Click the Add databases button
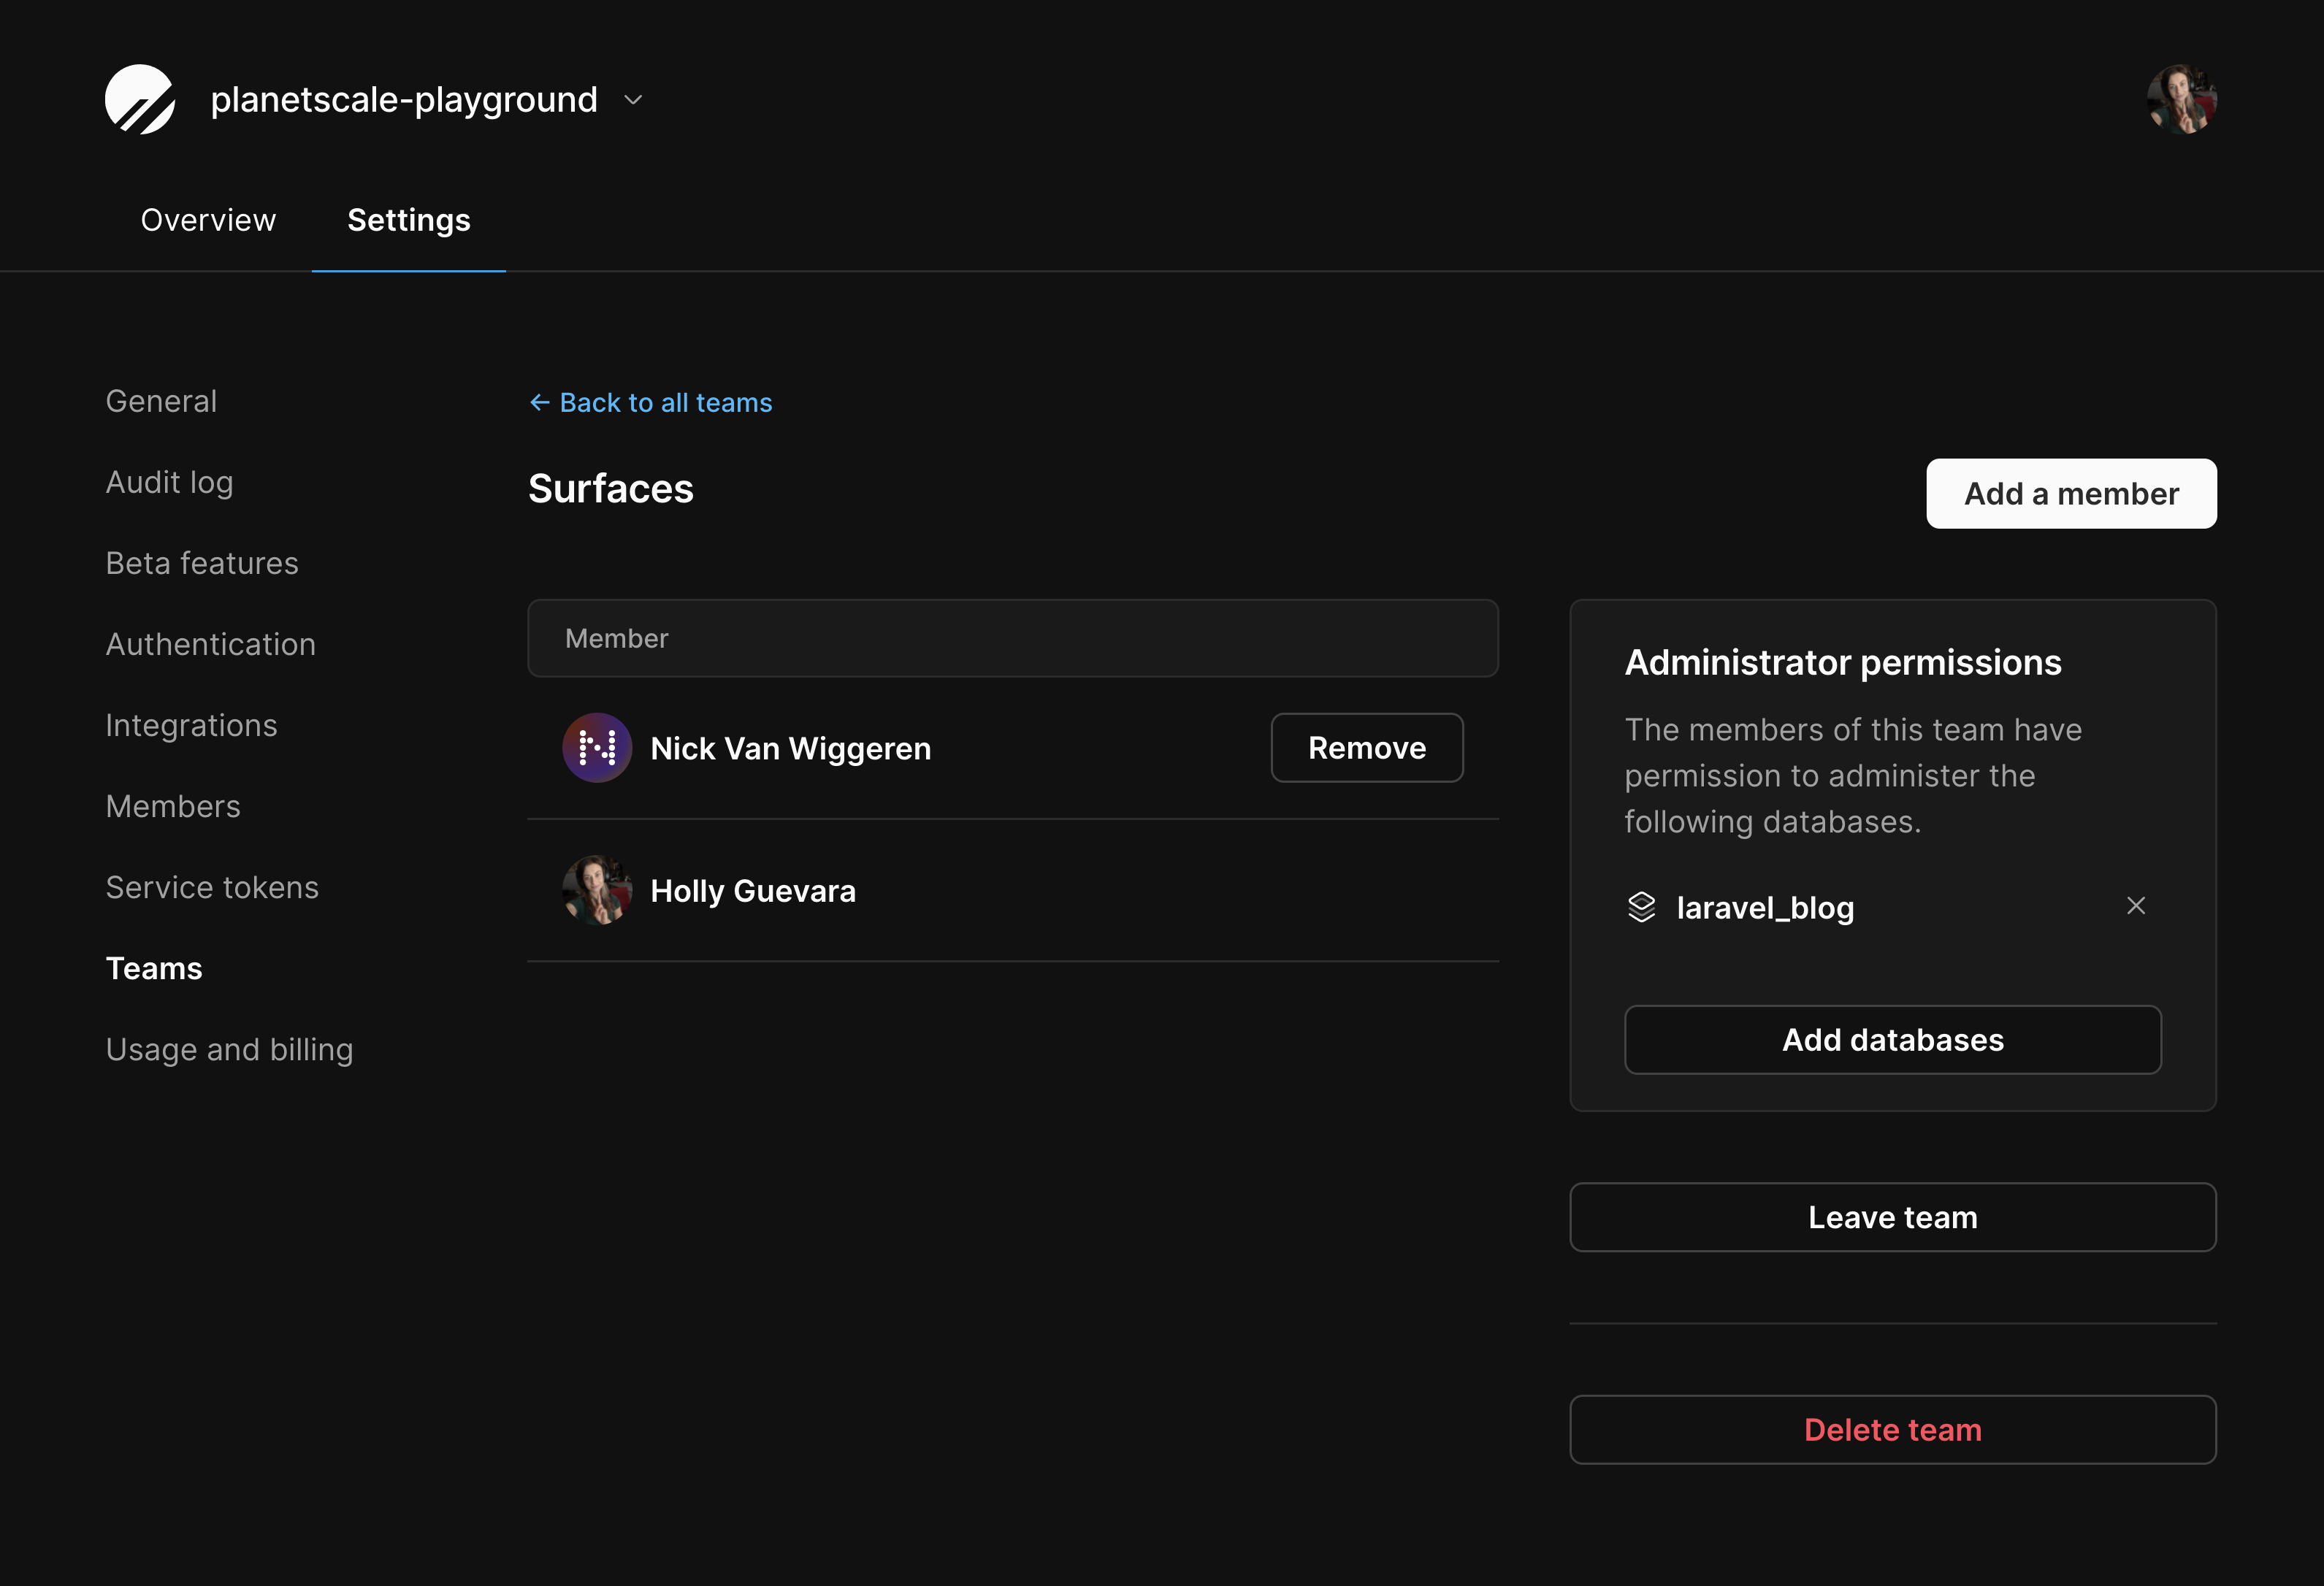The image size is (2324, 1586). point(1892,1040)
